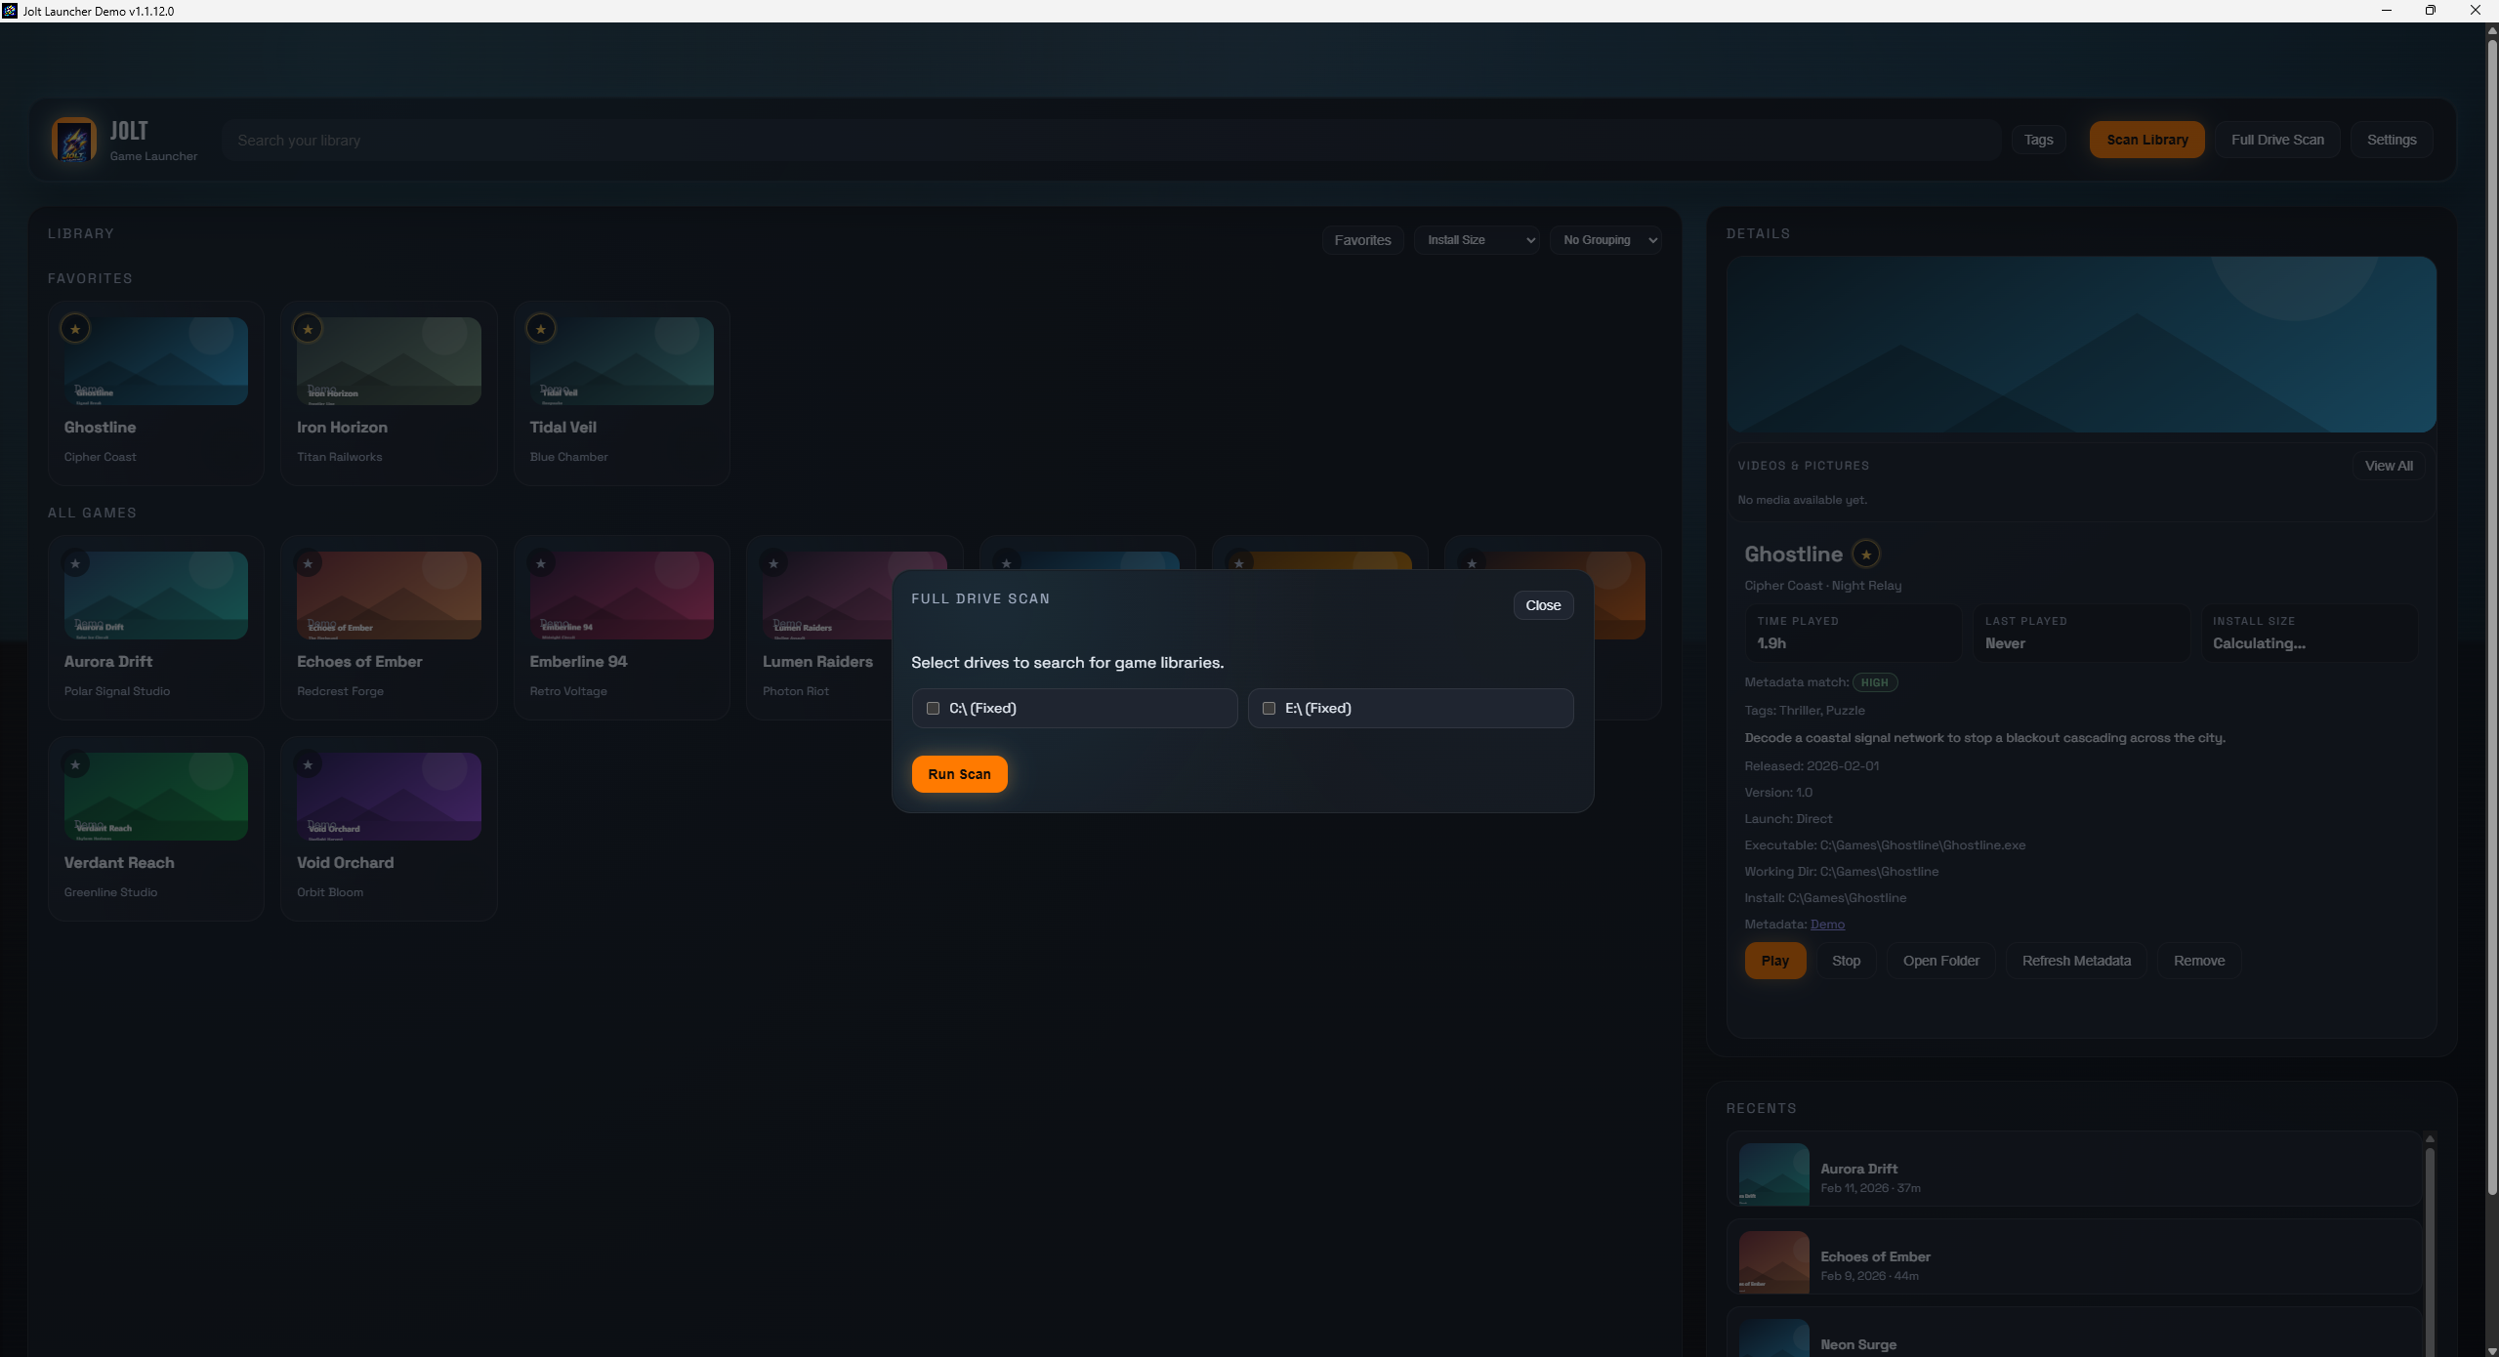Open the Install Size sort dropdown
The height and width of the screenshot is (1357, 2499).
[1476, 240]
